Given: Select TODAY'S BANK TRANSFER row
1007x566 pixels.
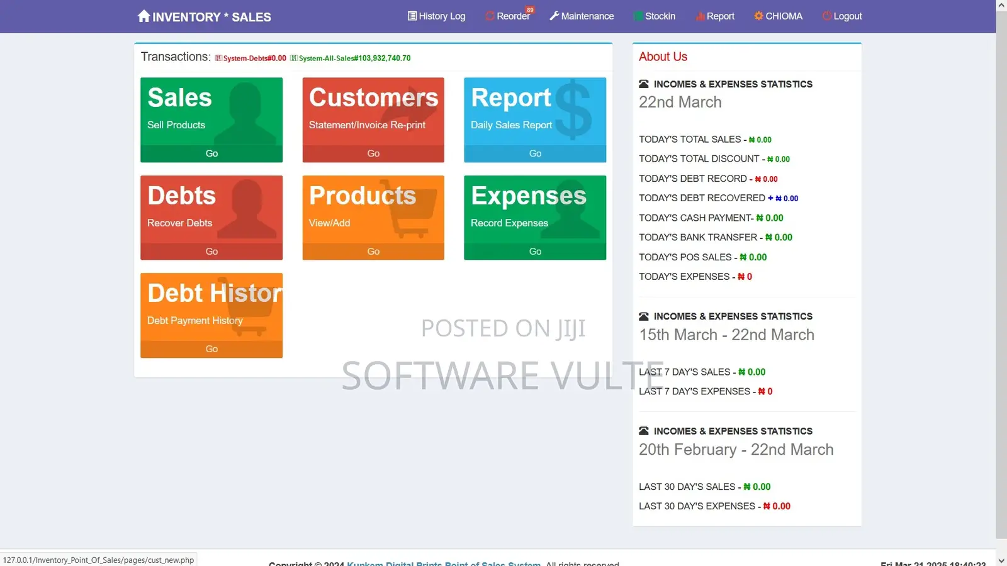Looking at the screenshot, I should [x=716, y=237].
